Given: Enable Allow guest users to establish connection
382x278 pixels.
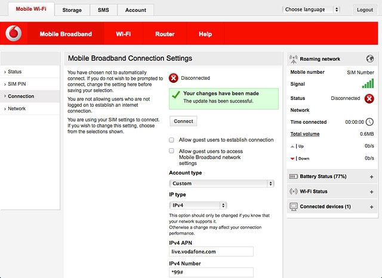Looking at the screenshot, I should [171, 140].
